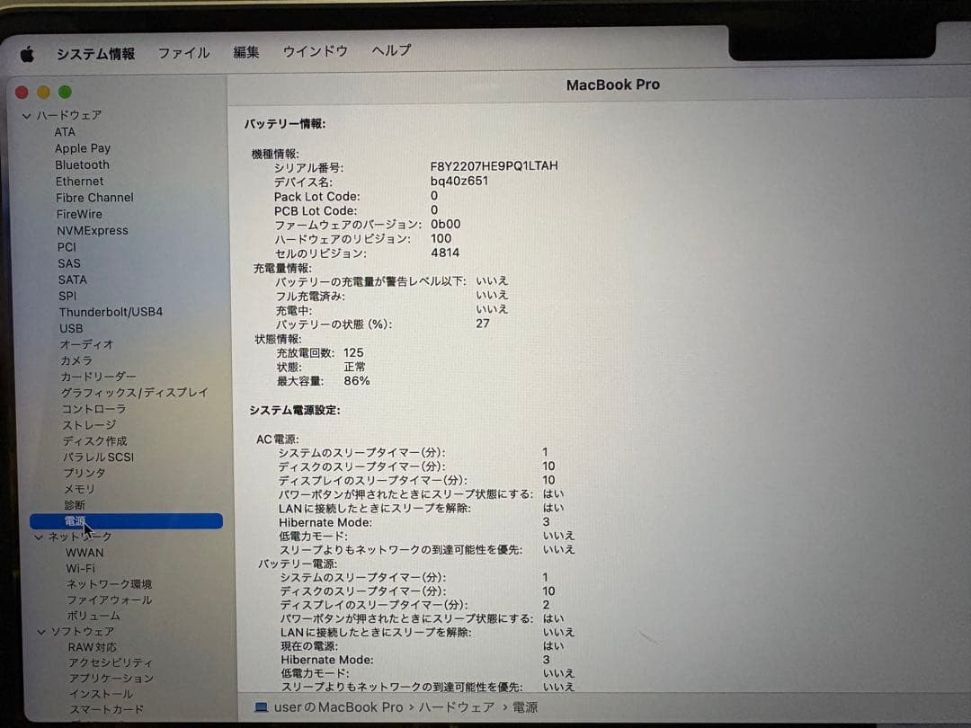The image size is (971, 728).
Task: Open the ヘルプ menu
Action: pyautogui.click(x=390, y=52)
